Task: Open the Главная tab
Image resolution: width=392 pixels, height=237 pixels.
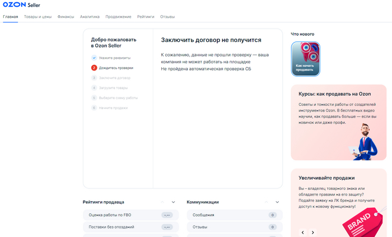Action: 11,17
